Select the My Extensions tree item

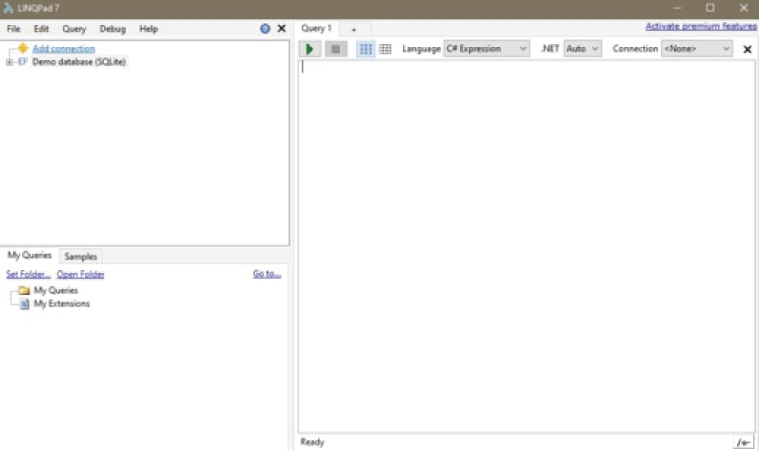pyautogui.click(x=61, y=303)
